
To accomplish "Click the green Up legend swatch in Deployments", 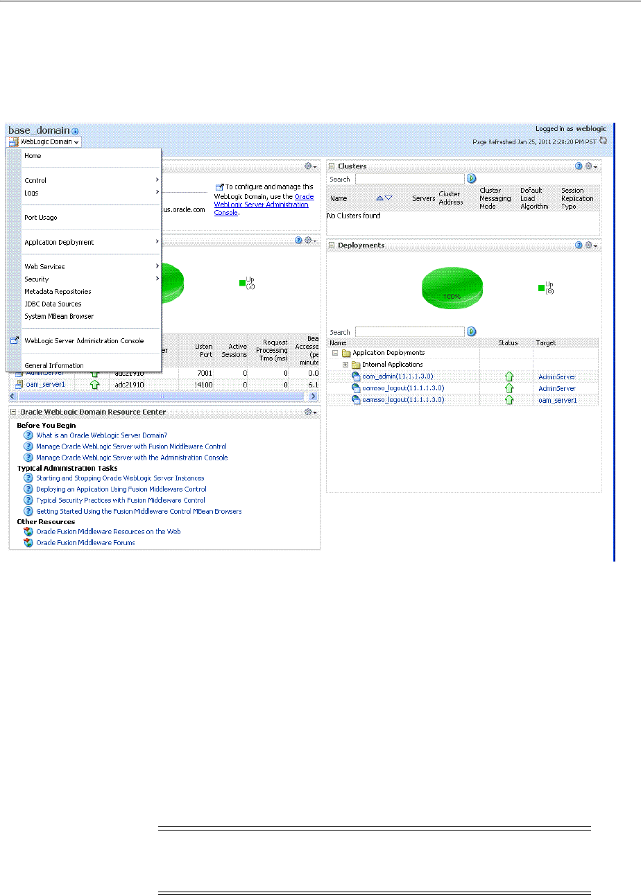I will pyautogui.click(x=542, y=288).
